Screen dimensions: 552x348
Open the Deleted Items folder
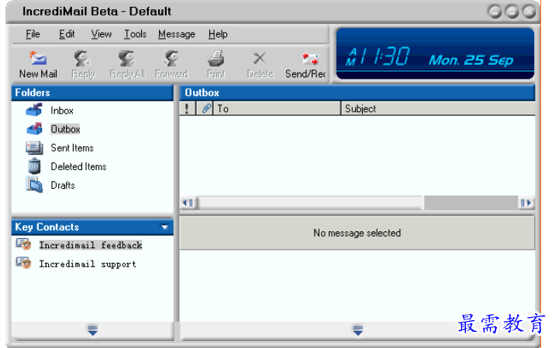tap(78, 166)
